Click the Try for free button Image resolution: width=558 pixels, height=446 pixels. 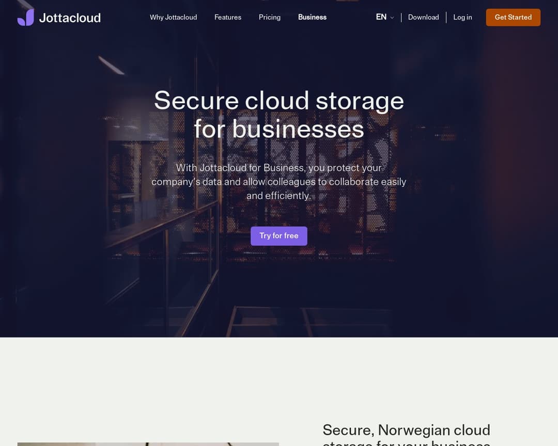pos(278,236)
